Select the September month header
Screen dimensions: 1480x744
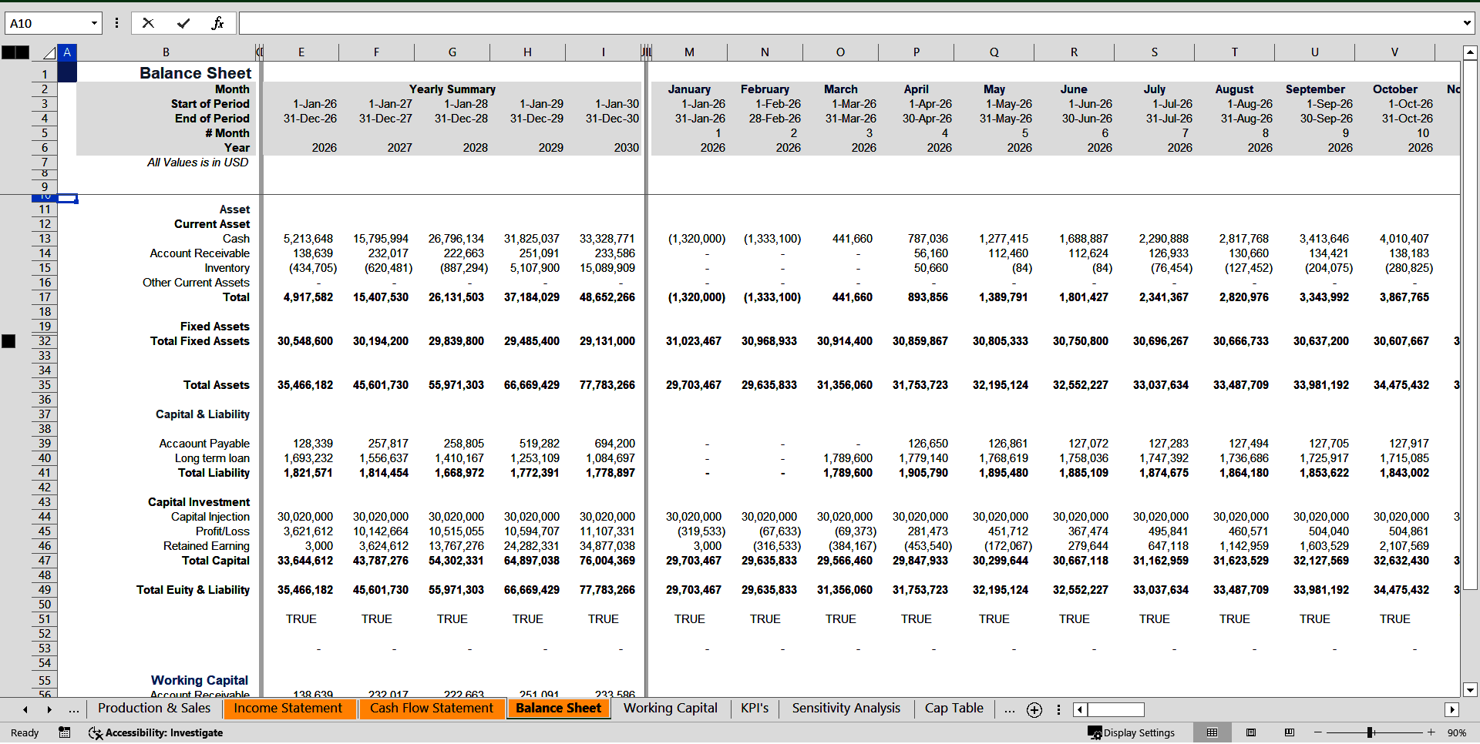[x=1314, y=89]
